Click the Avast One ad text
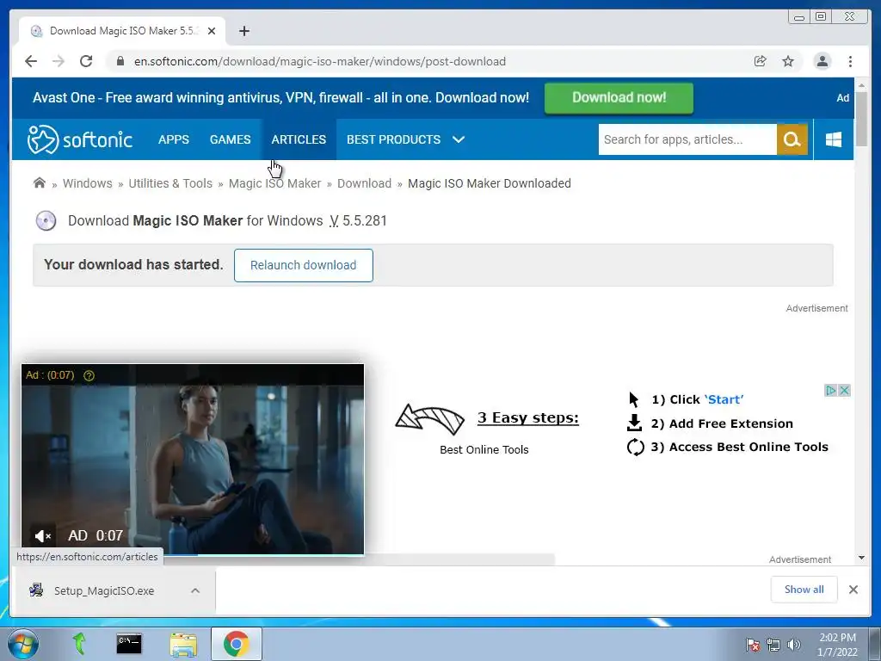The height and width of the screenshot is (661, 881). pos(280,98)
